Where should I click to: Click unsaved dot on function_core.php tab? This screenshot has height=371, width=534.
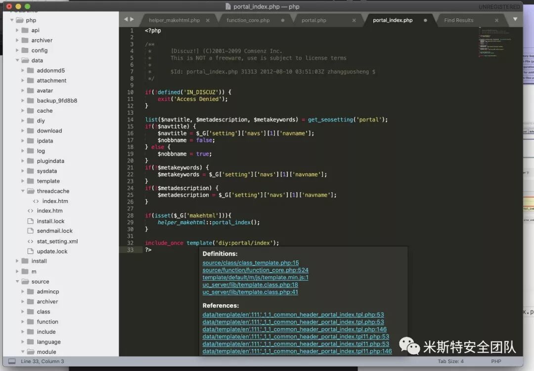(x=283, y=20)
